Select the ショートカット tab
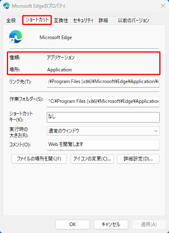Screen dimensions: 169x233 point(37,20)
